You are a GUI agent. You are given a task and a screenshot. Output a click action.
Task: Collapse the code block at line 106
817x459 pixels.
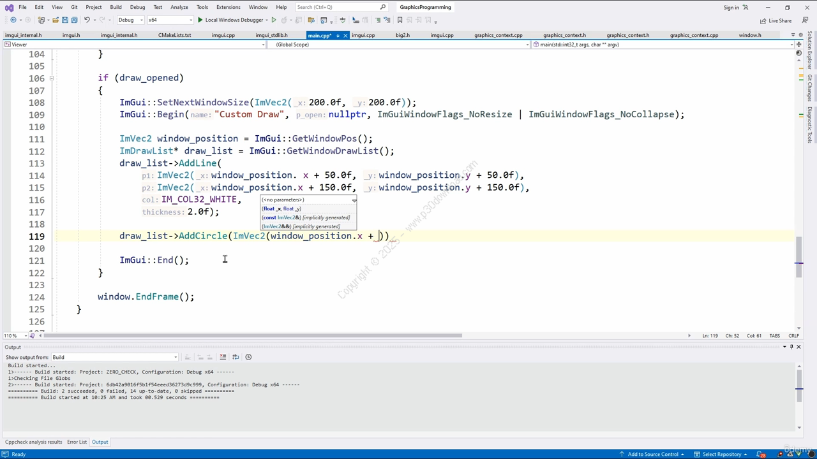tap(52, 78)
